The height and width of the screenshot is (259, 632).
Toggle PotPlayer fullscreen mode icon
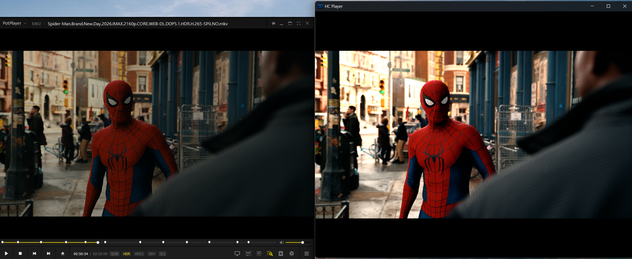click(299, 23)
